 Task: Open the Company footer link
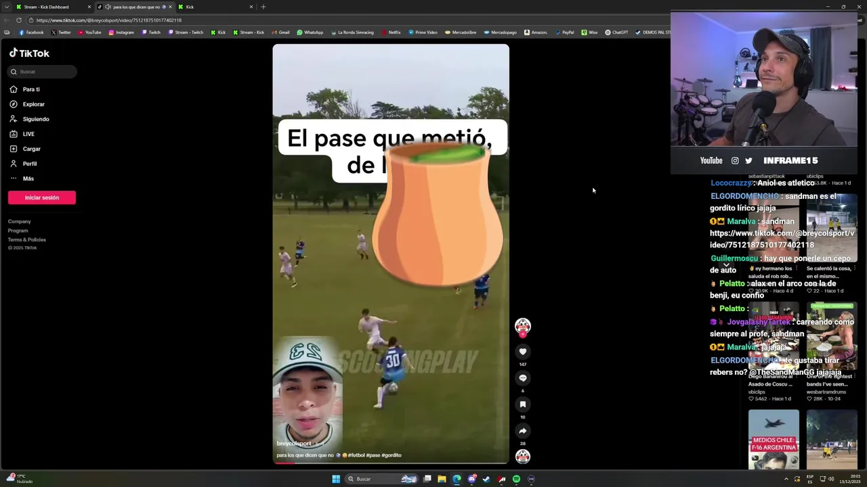[19, 221]
